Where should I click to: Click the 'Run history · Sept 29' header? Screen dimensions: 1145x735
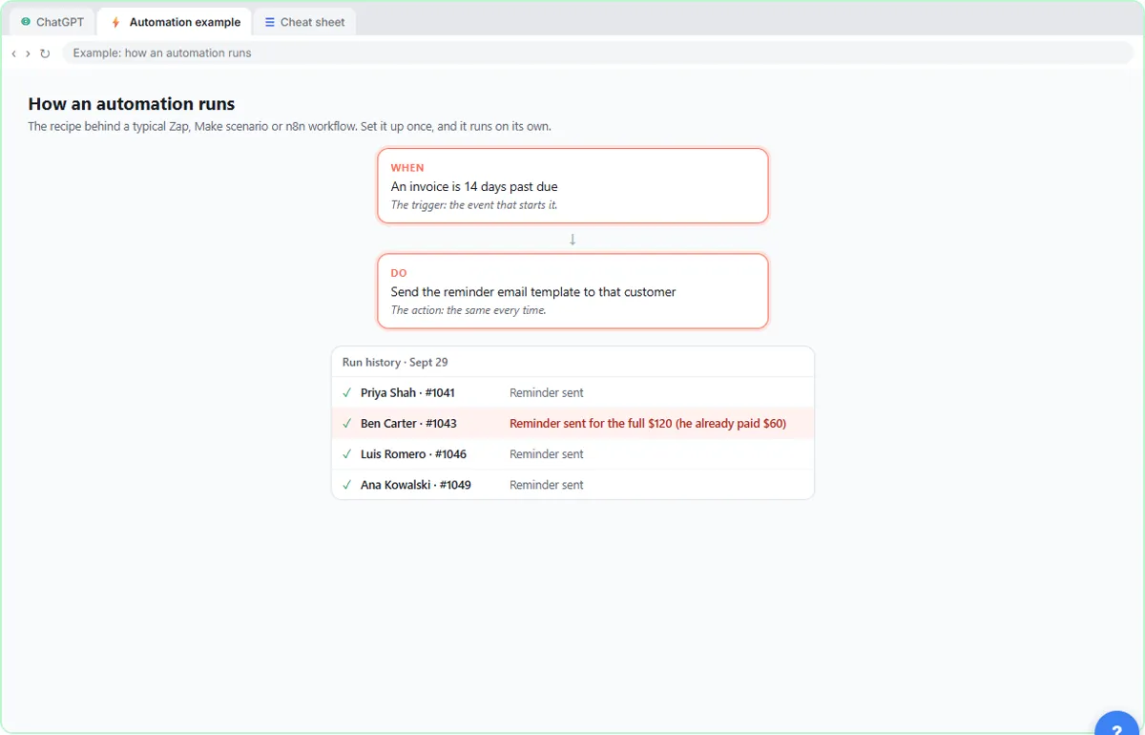[x=395, y=363]
